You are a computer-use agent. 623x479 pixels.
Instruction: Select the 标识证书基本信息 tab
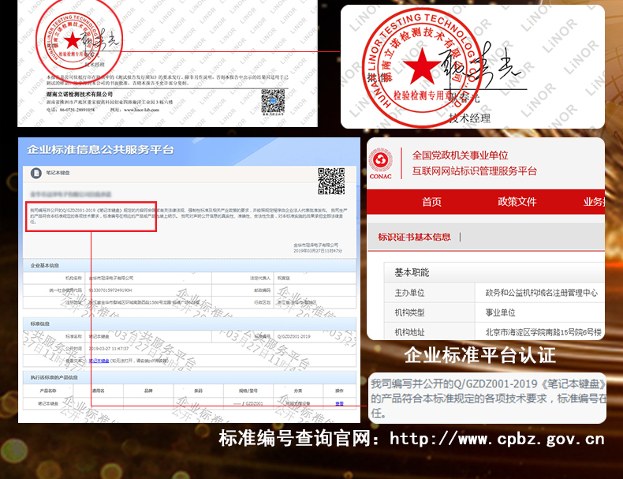tap(414, 238)
